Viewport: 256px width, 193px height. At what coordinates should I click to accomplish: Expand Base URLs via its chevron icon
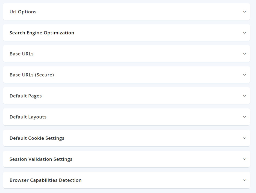(245, 54)
